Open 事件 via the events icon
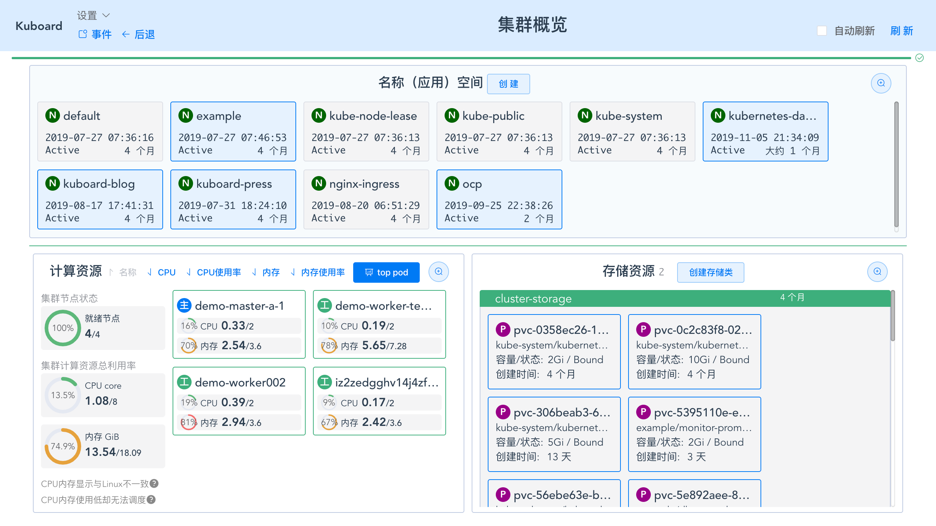The height and width of the screenshot is (526, 936). 83,34
